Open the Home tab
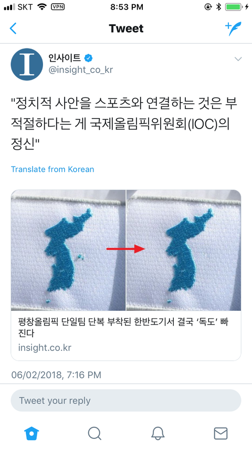This screenshot has width=252, height=450. click(x=31, y=433)
